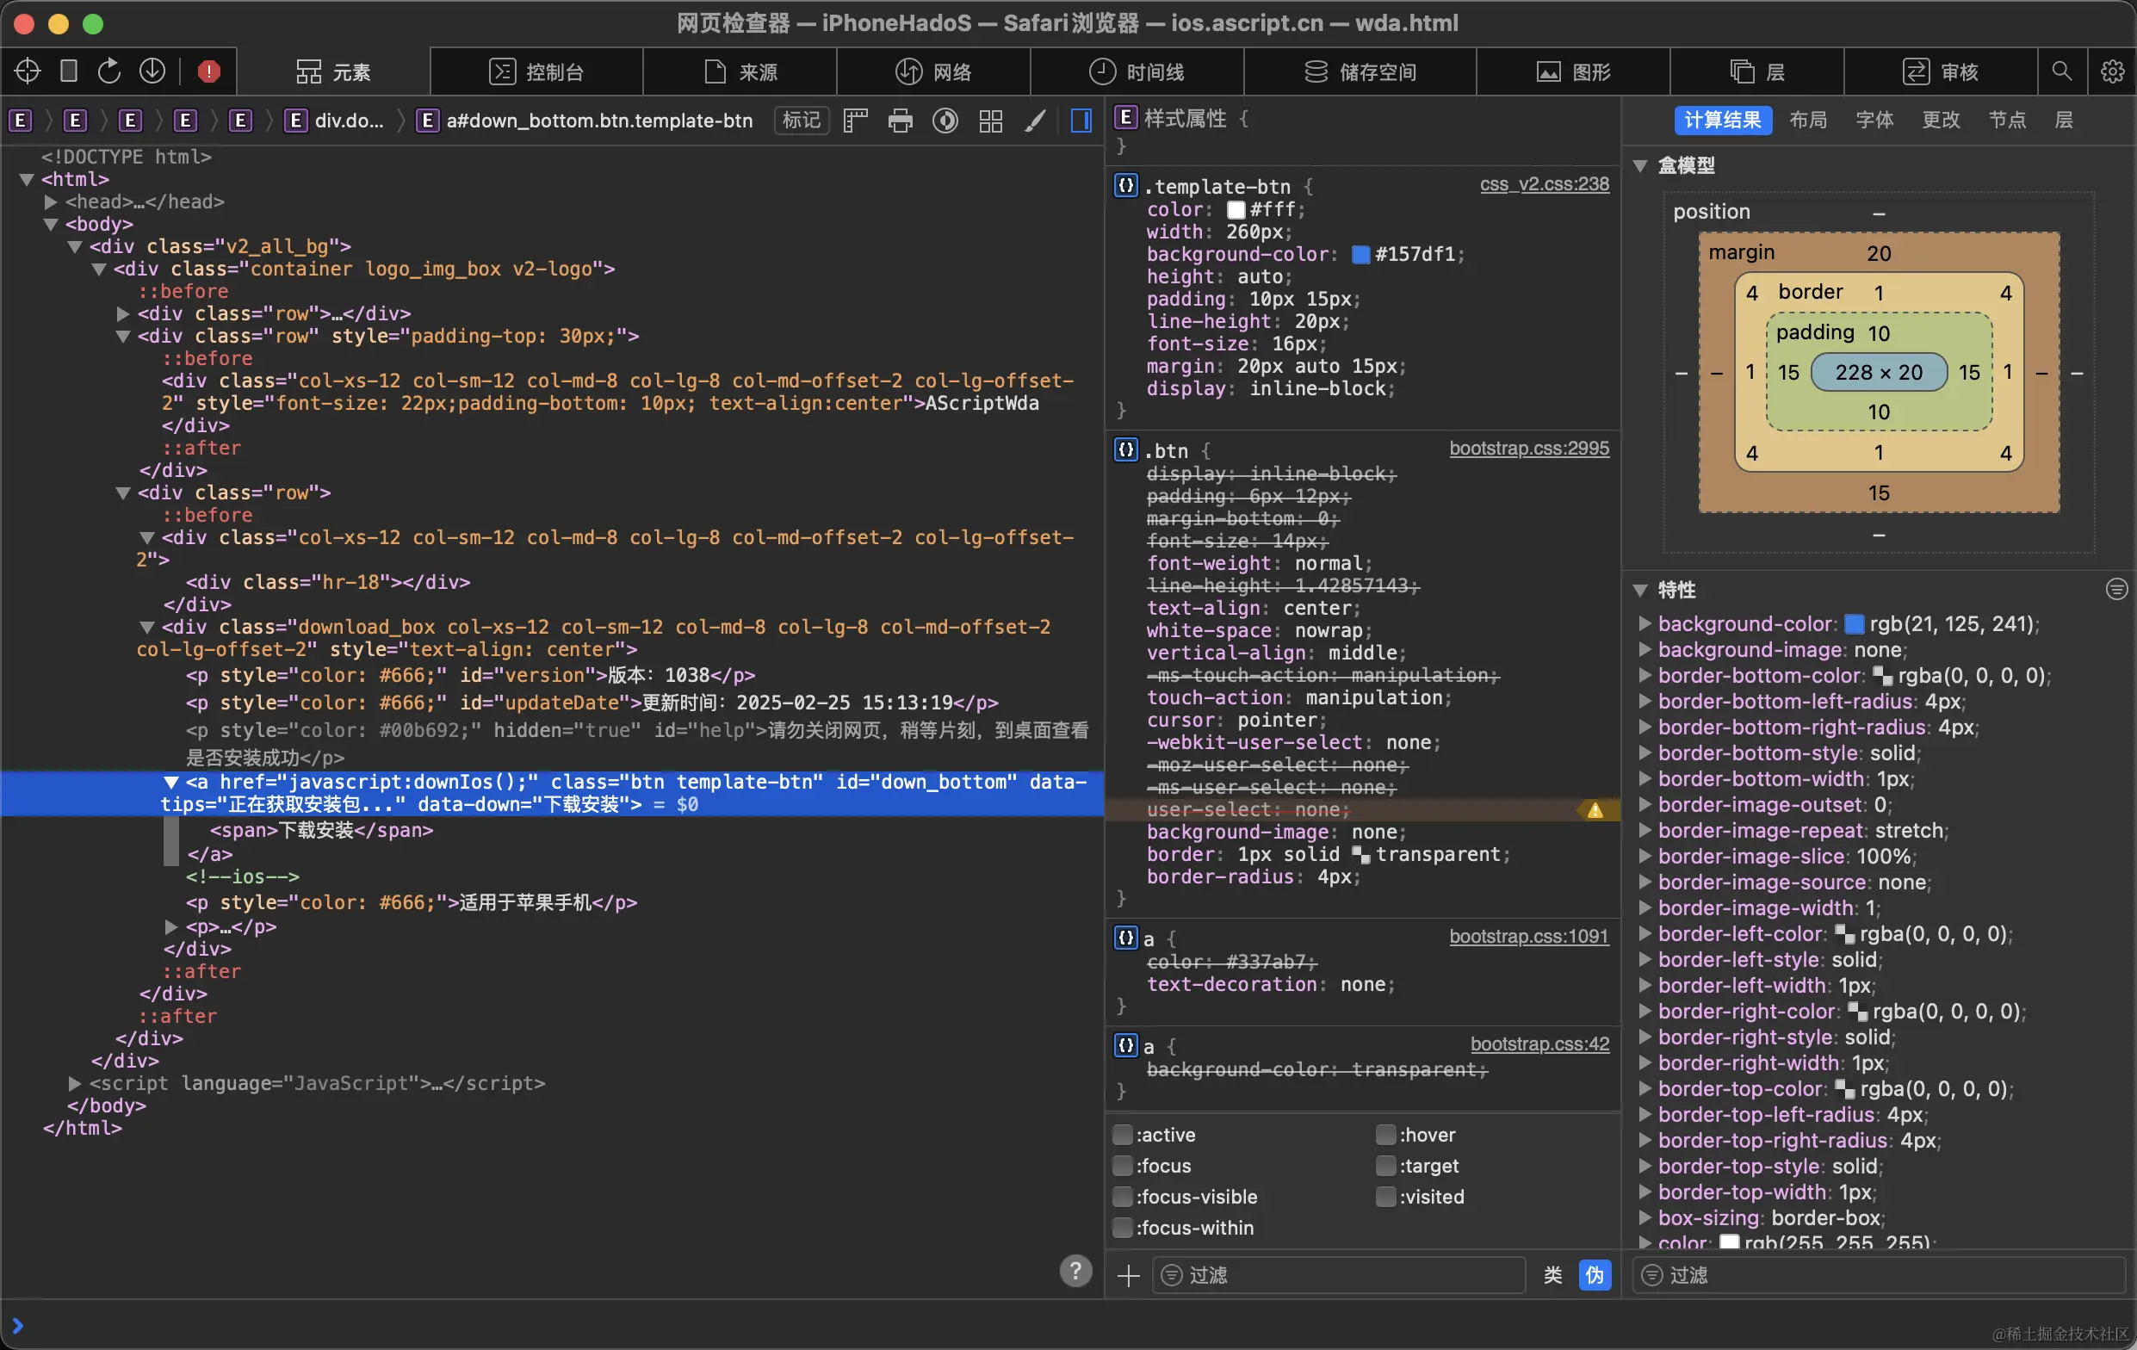Check the :active pseudo-class box
This screenshot has width=2137, height=1350.
coord(1123,1134)
